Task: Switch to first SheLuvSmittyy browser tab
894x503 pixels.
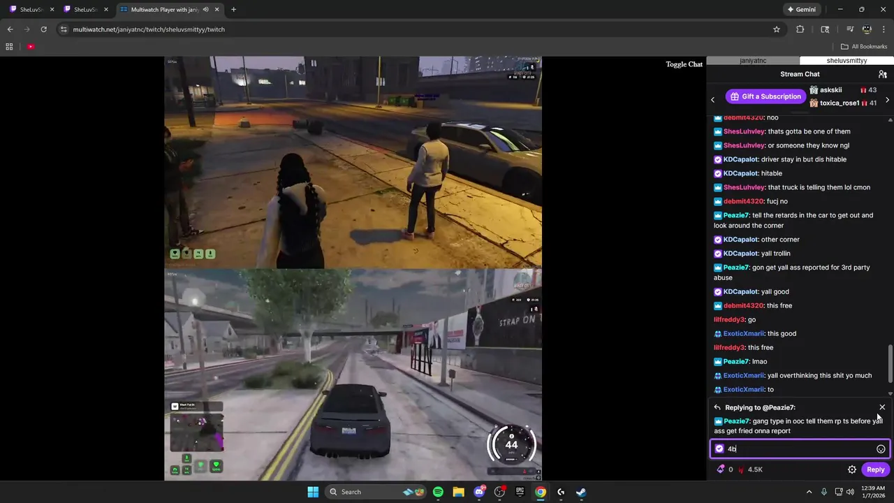Action: pyautogui.click(x=30, y=10)
